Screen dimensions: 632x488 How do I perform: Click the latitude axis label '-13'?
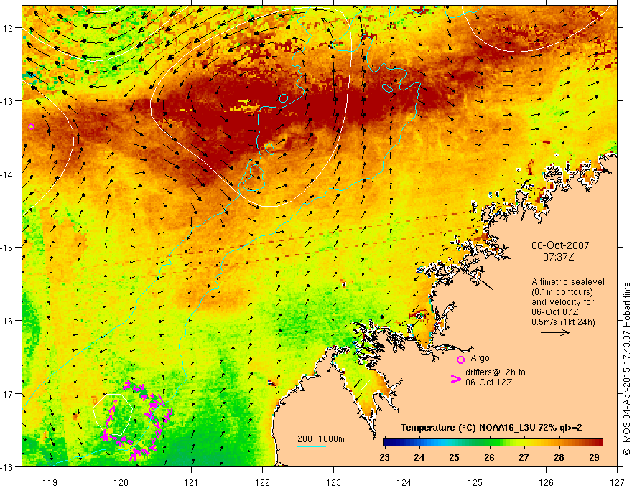(7, 101)
